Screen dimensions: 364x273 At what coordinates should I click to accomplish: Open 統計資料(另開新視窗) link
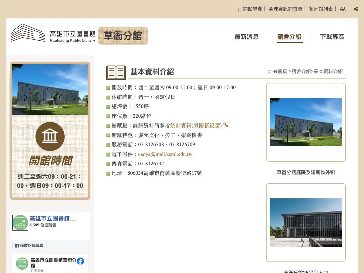point(196,125)
